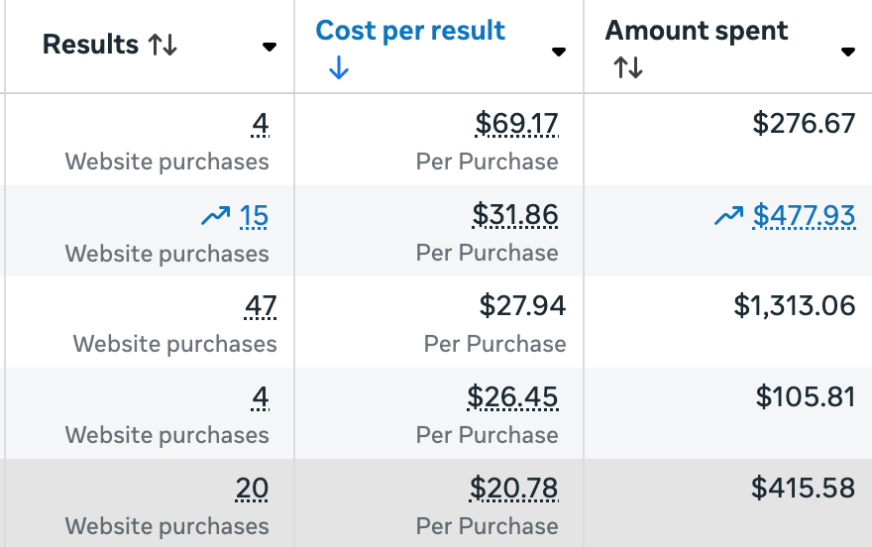Open the Amount spent column dropdown
The width and height of the screenshot is (872, 547).
(x=848, y=52)
